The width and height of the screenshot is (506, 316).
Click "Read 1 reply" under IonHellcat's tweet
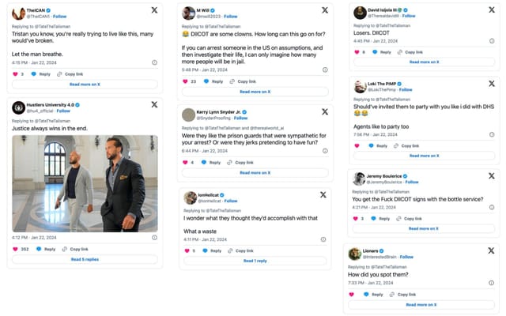(254, 261)
